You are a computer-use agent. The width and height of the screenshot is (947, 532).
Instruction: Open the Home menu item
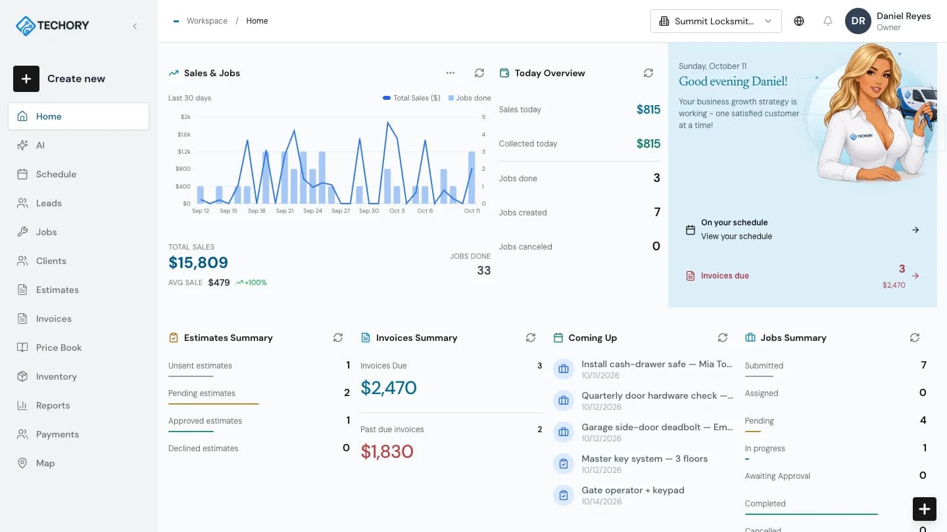click(x=79, y=116)
